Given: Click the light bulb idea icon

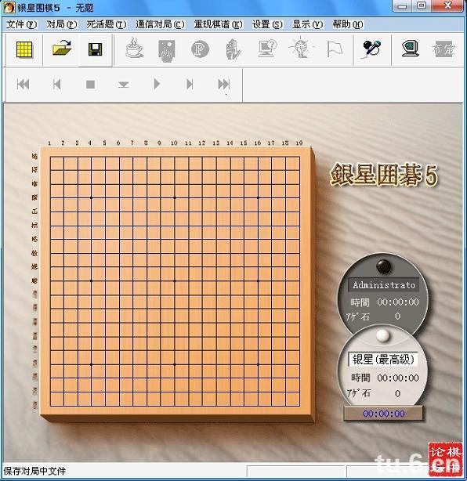Looking at the screenshot, I should (302, 47).
